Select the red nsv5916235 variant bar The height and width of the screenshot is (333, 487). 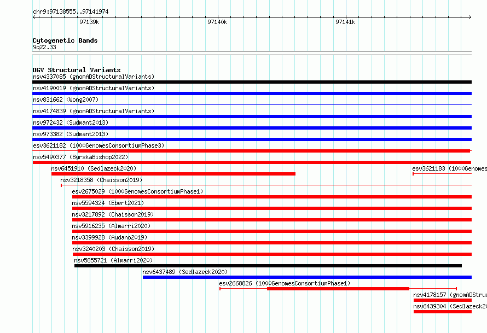pos(272,231)
